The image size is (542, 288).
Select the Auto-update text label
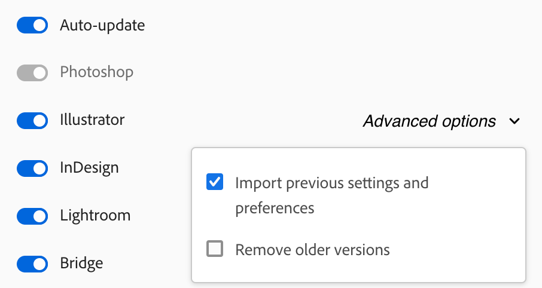(x=102, y=26)
